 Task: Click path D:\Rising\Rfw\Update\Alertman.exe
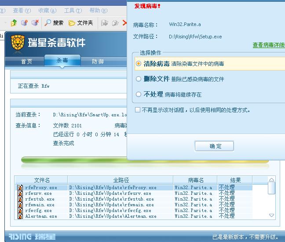(x=113, y=216)
